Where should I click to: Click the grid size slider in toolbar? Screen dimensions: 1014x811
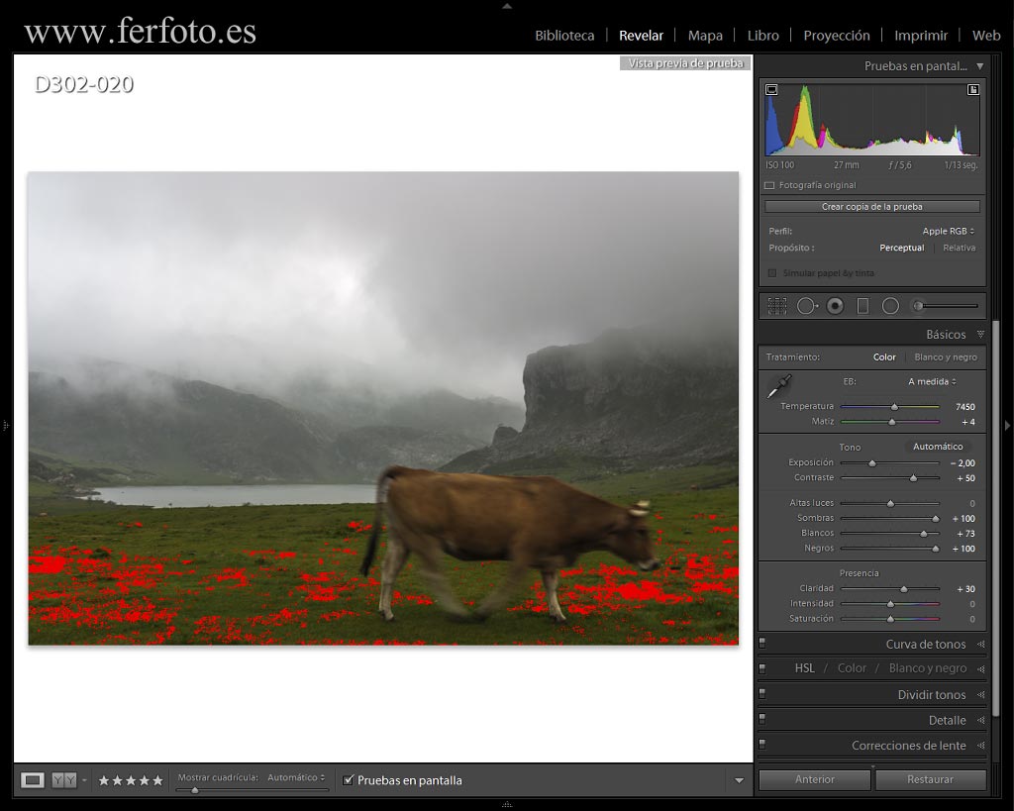pyautogui.click(x=253, y=789)
